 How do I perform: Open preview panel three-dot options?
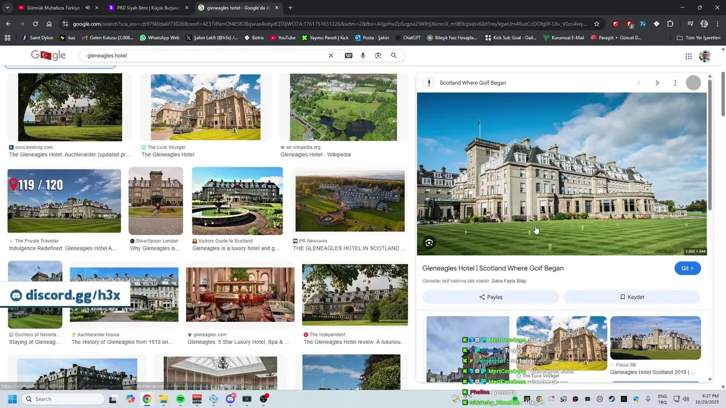click(x=675, y=83)
